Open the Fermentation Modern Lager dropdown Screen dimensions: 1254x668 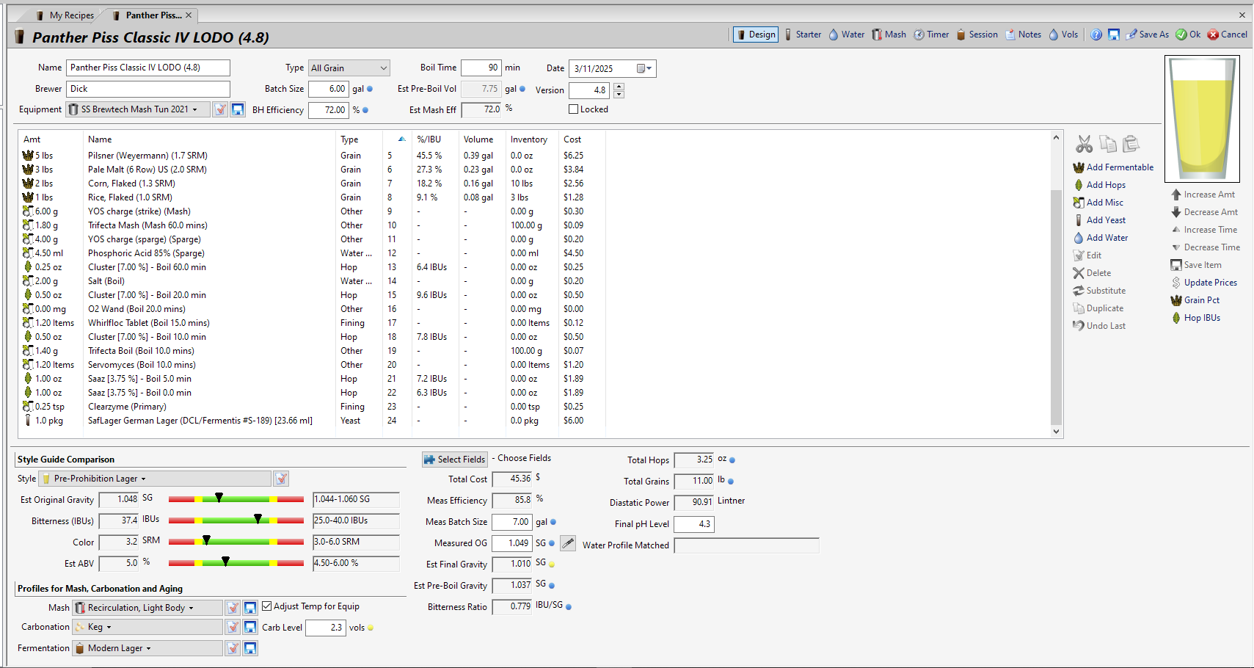pyautogui.click(x=147, y=648)
